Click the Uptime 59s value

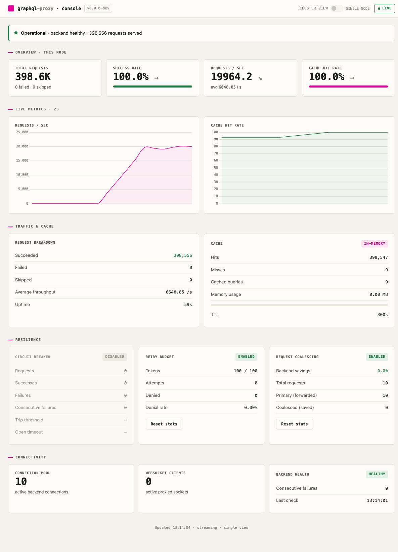(188, 305)
